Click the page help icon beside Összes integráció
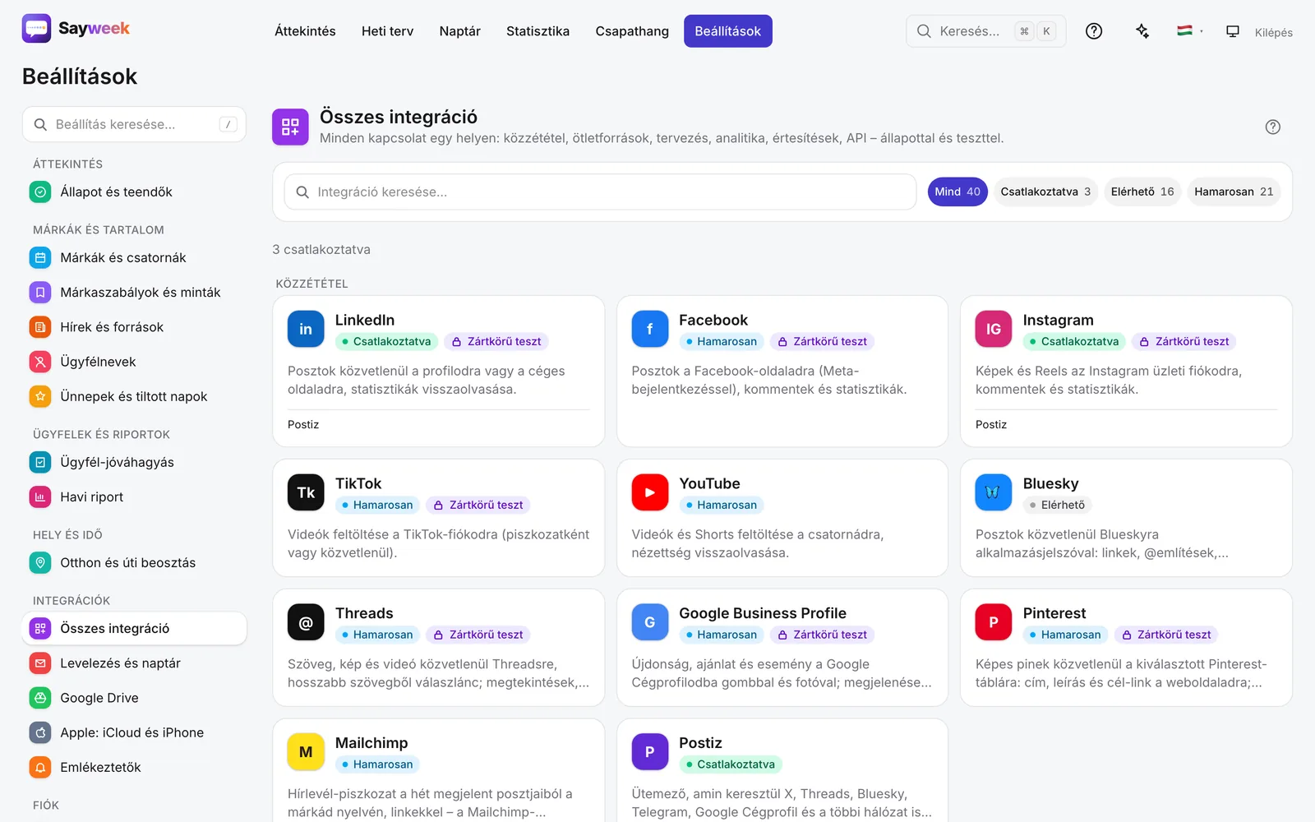Screen dimensions: 1315x822 (1273, 127)
